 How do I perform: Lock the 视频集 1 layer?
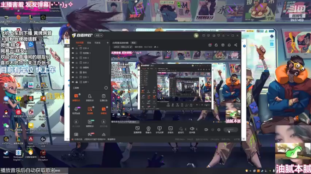(77, 53)
